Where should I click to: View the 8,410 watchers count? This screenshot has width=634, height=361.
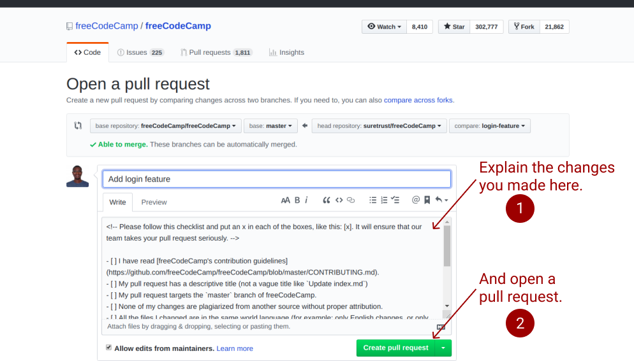420,27
